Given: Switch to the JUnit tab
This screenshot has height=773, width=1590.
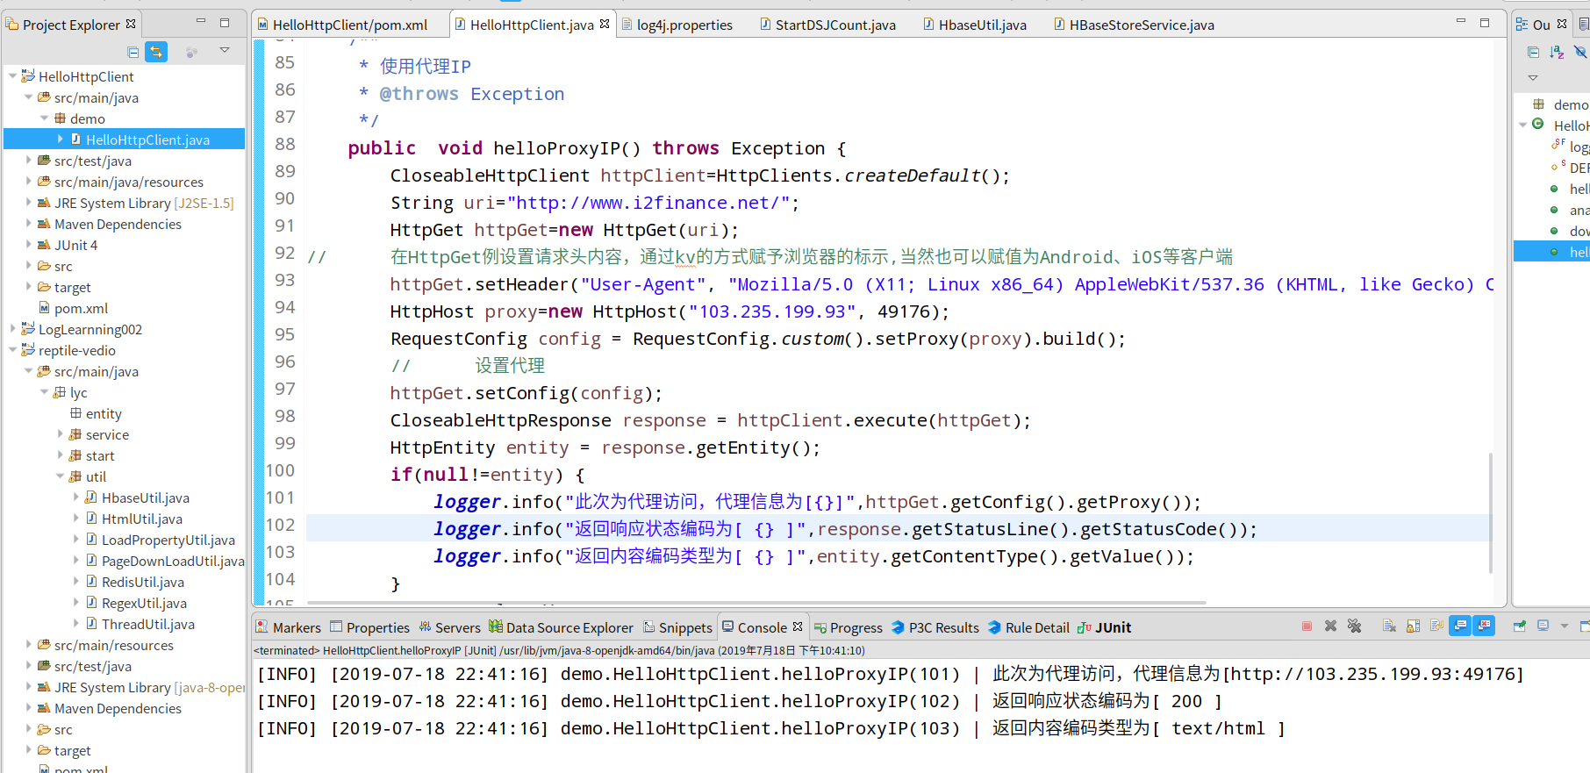Looking at the screenshot, I should click(1104, 627).
